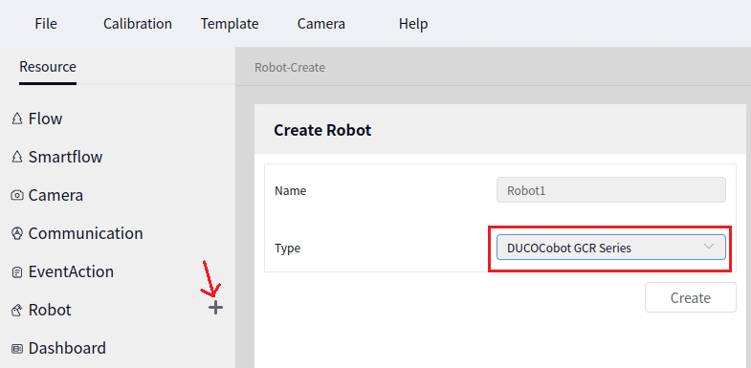Click the Create button

(x=690, y=297)
